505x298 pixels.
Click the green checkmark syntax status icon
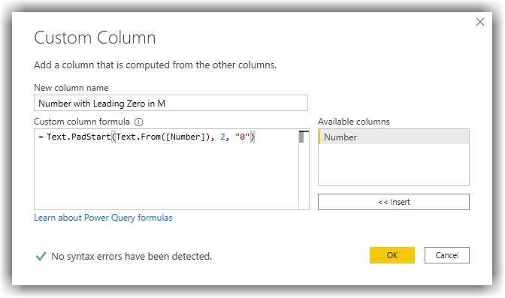click(x=41, y=256)
